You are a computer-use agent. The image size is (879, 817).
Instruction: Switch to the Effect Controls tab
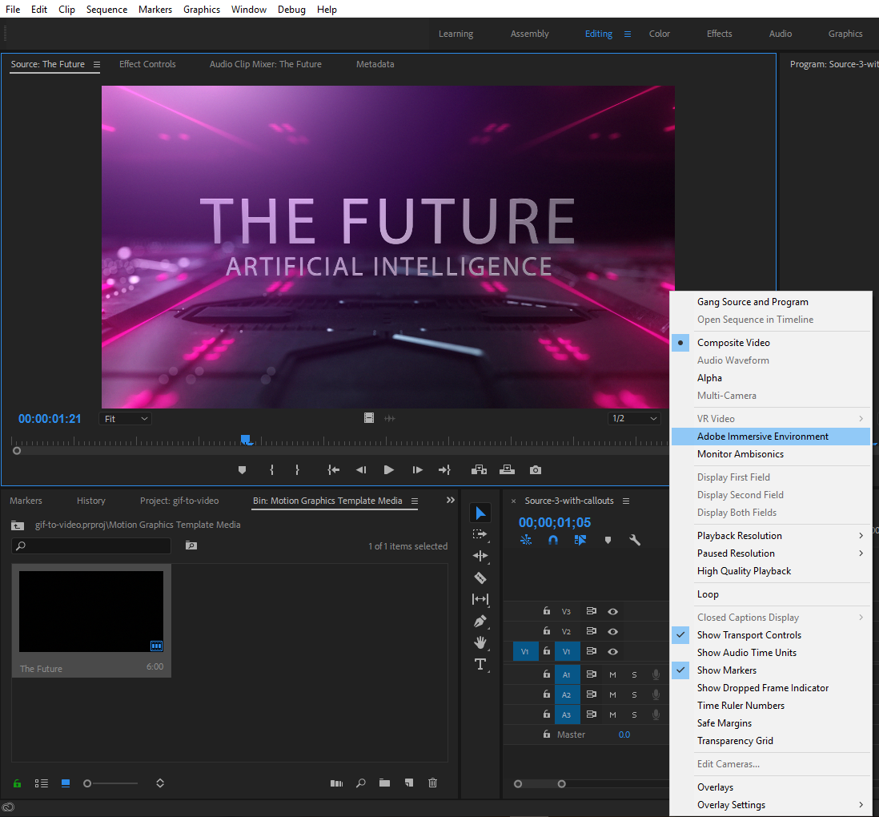[147, 64]
